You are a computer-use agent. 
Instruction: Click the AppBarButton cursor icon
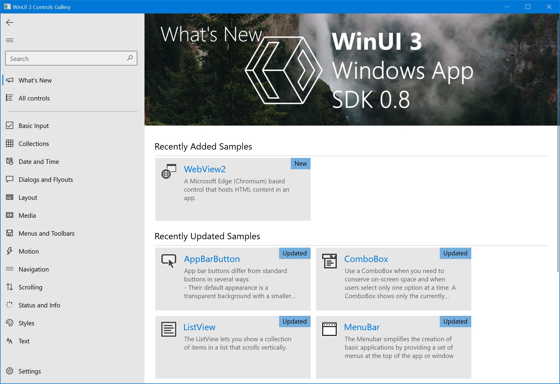coord(169,261)
